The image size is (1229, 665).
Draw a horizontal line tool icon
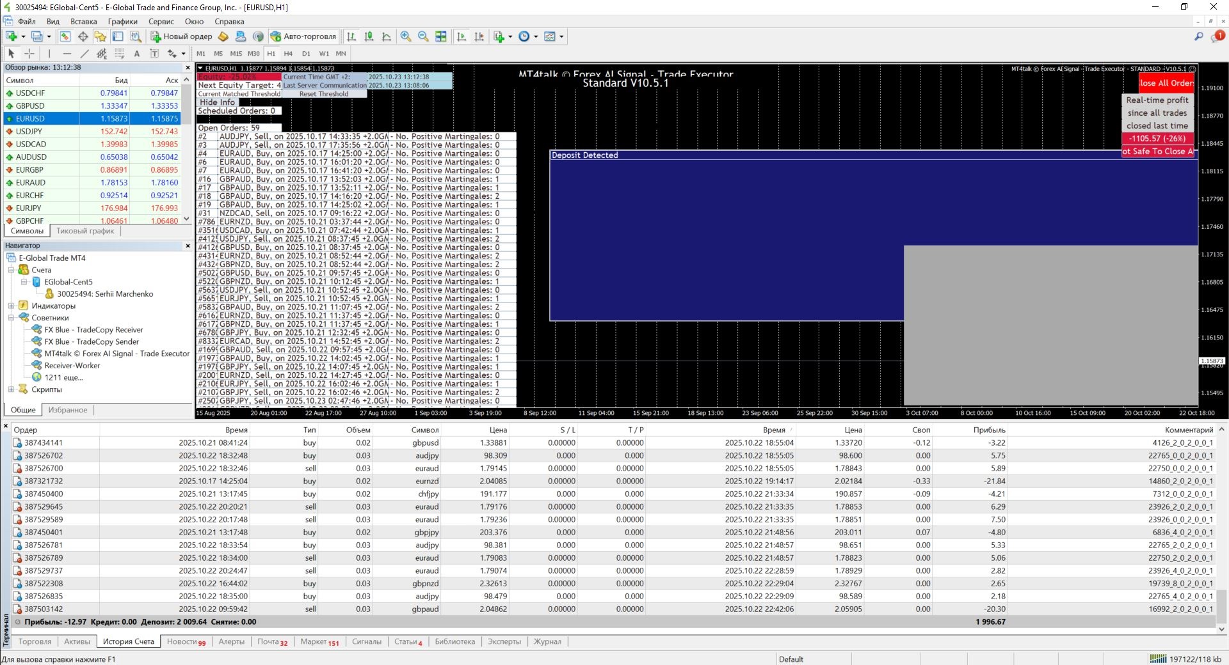tap(67, 54)
